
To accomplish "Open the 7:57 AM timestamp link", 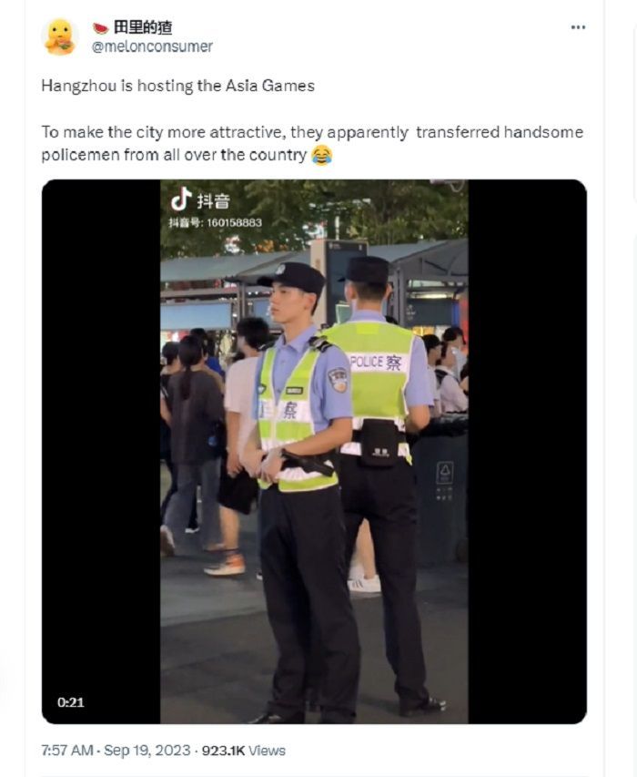I will pyautogui.click(x=67, y=751).
